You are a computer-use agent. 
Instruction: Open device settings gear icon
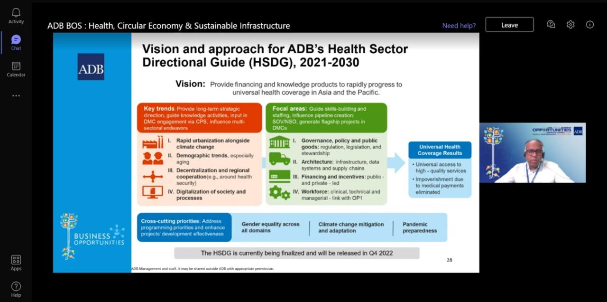570,25
